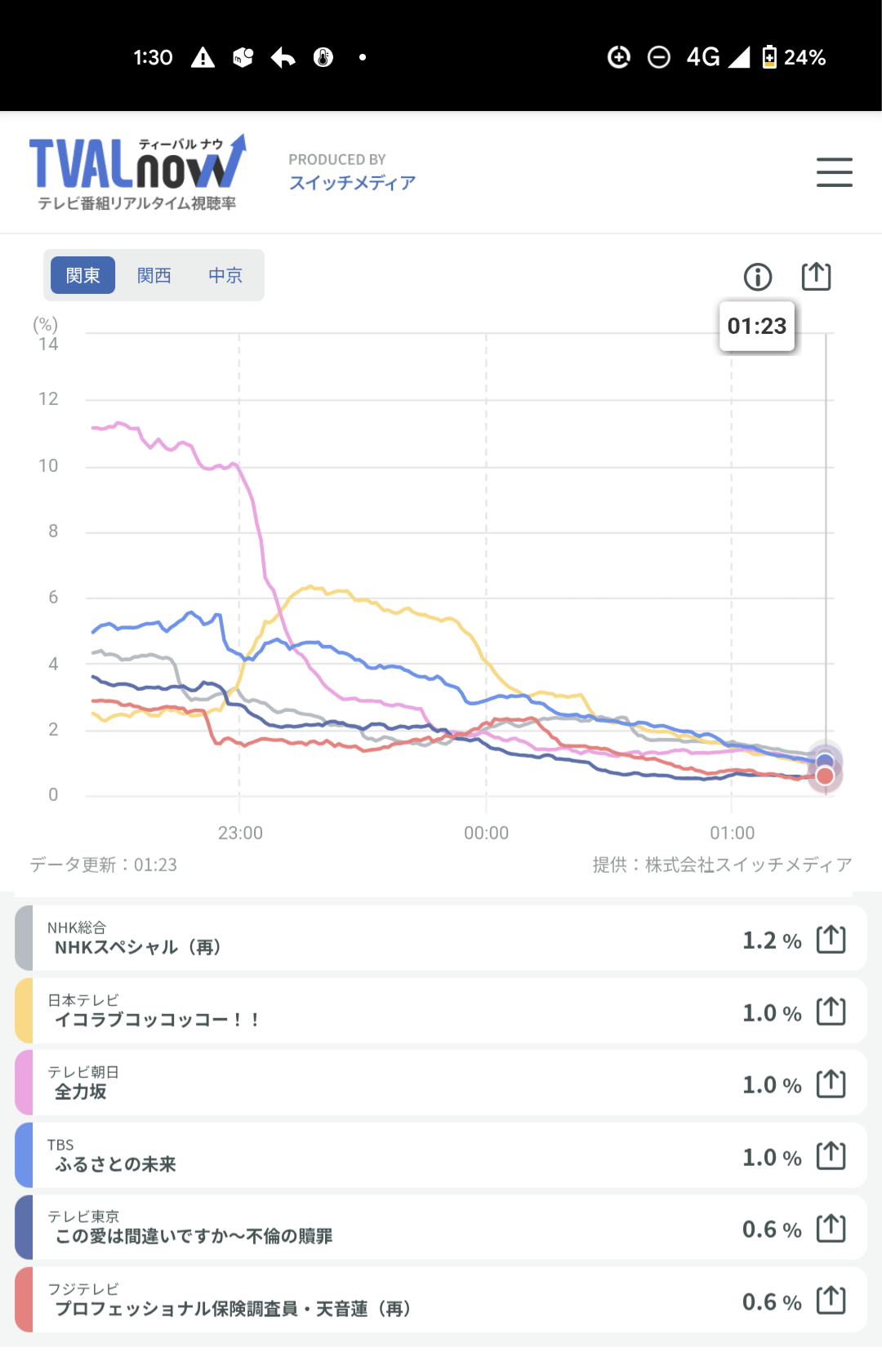Share the テレビ朝日 全力坂 rating
882x1366 pixels.
(x=831, y=1083)
